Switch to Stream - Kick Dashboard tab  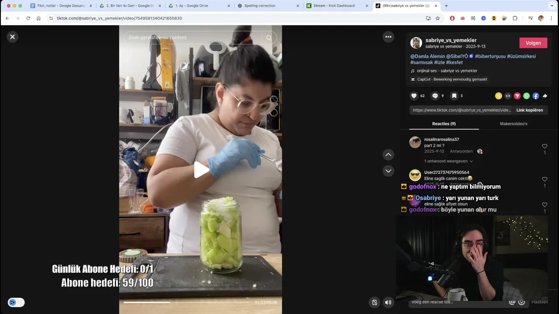[337, 6]
